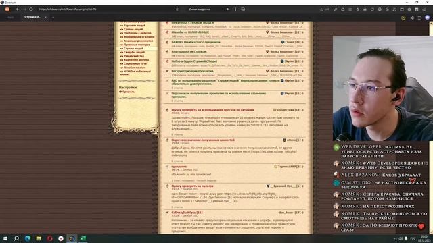Bookmark page with the star icon
This screenshot has height=243, width=433.
click(177, 9)
